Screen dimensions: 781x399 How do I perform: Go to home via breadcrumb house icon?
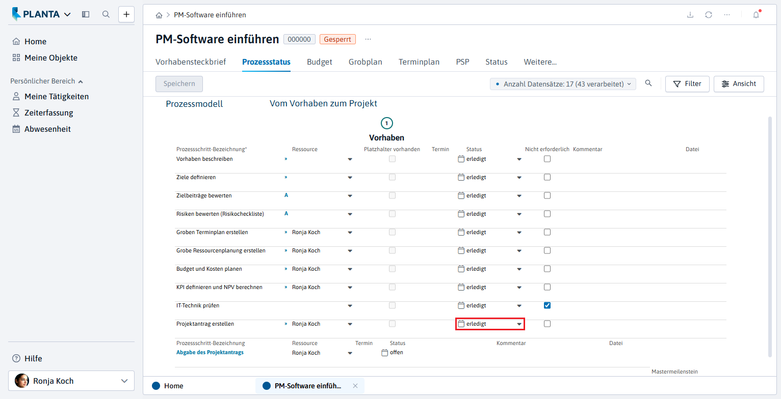pos(159,15)
